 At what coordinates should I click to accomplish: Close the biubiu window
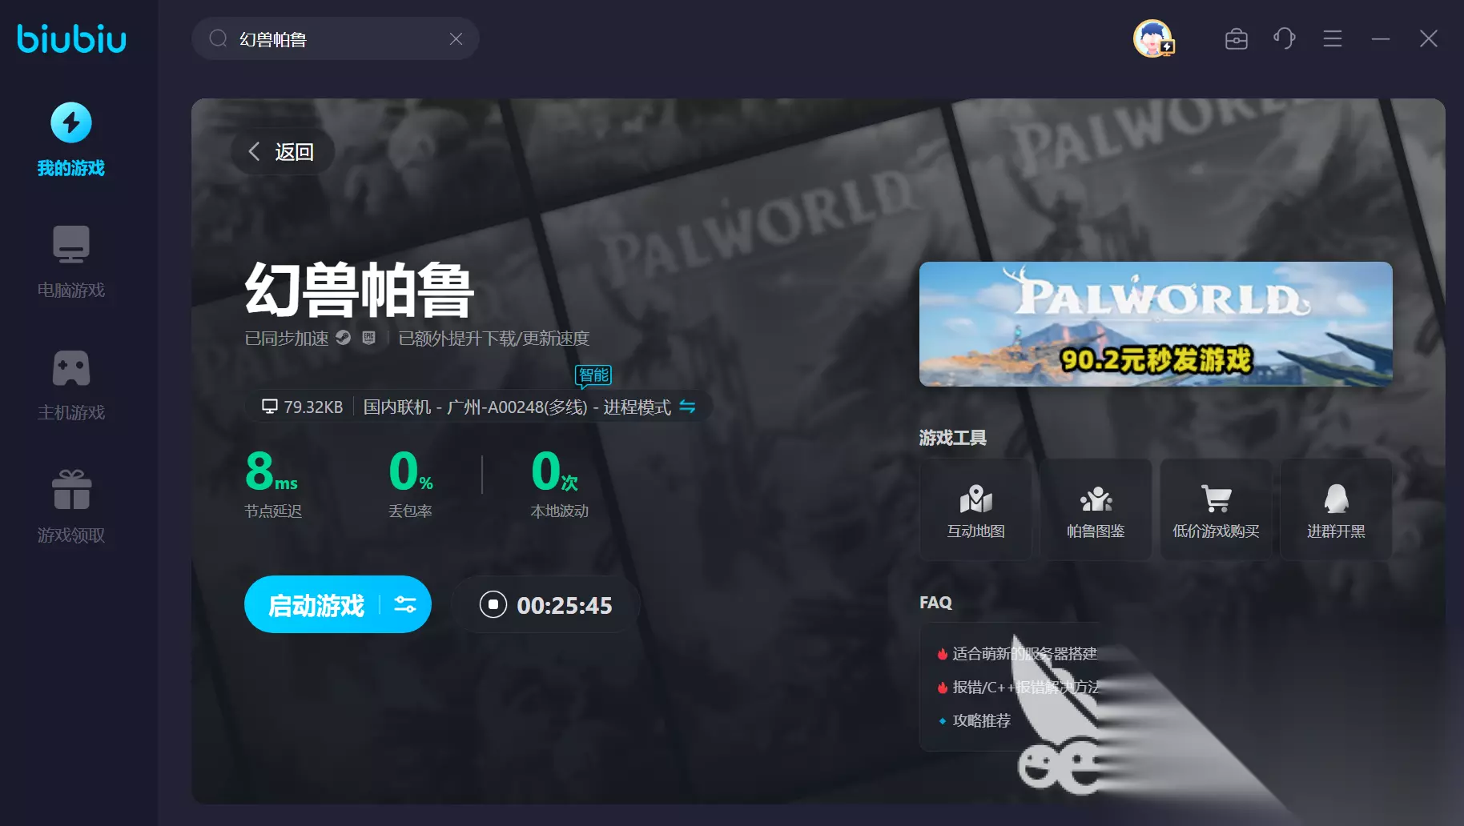click(x=1429, y=38)
